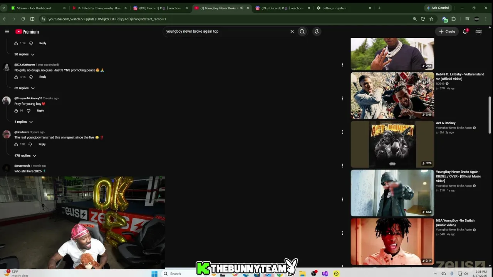Bookmark this page with the star
Image resolution: width=493 pixels, height=277 pixels.
pos(431,19)
